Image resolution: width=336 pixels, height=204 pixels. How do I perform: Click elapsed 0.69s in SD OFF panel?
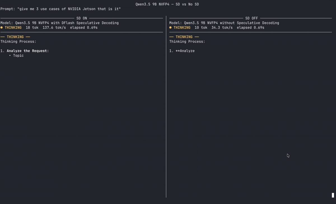click(x=250, y=28)
